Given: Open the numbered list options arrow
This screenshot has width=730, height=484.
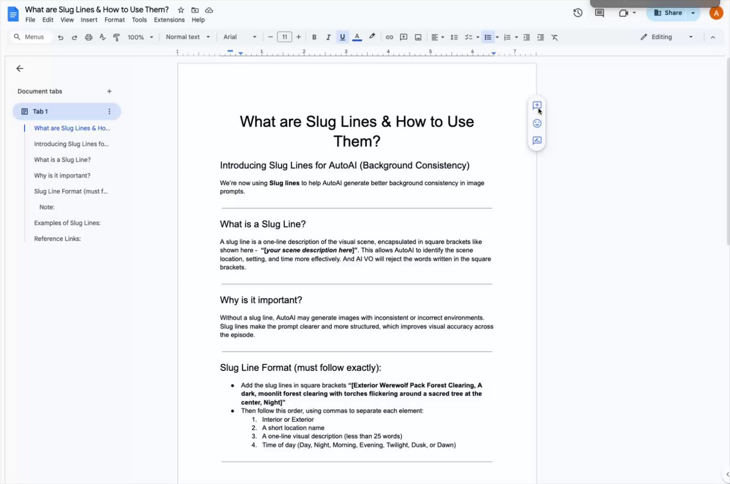Looking at the screenshot, I should [x=517, y=37].
